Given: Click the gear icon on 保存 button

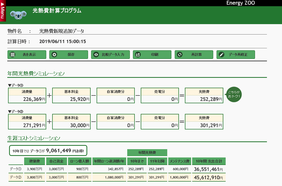Looking at the screenshot, I should [54, 55].
